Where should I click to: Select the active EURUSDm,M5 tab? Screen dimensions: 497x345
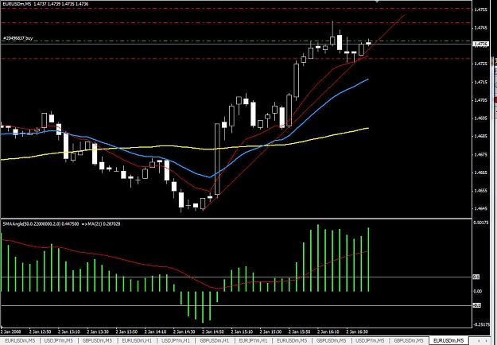(x=448, y=340)
